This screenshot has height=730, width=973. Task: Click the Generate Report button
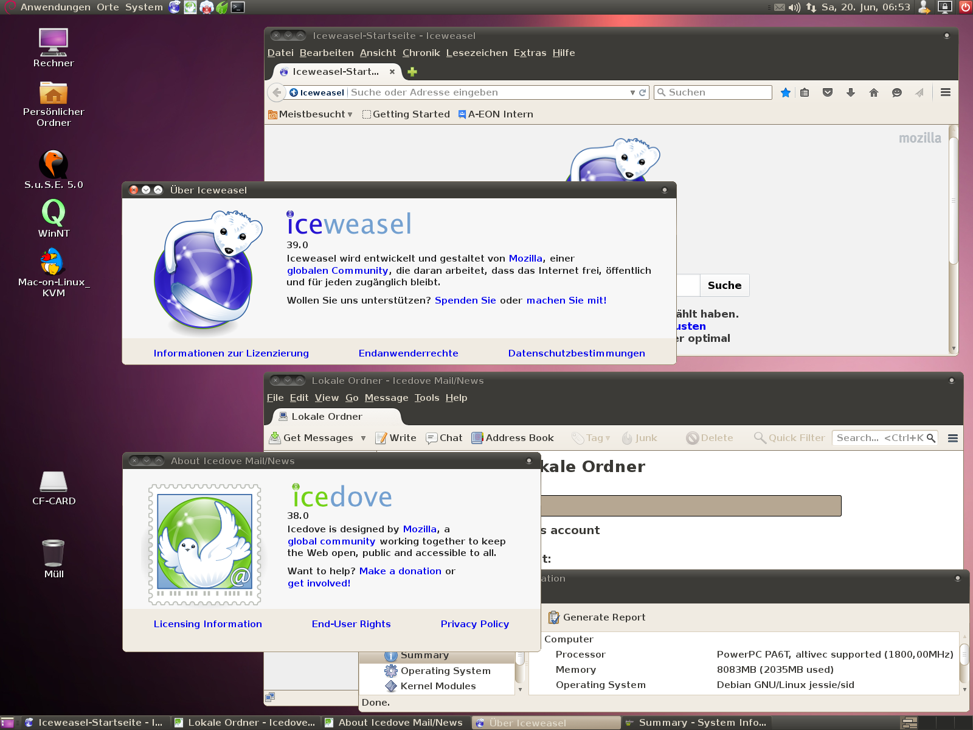click(x=597, y=617)
